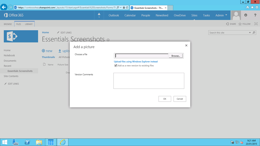Image resolution: width=260 pixels, height=146 pixels.
Task: Open the user profile picture
Action: tap(236, 15)
